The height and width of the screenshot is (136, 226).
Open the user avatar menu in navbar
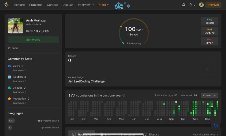pyautogui.click(x=201, y=5)
